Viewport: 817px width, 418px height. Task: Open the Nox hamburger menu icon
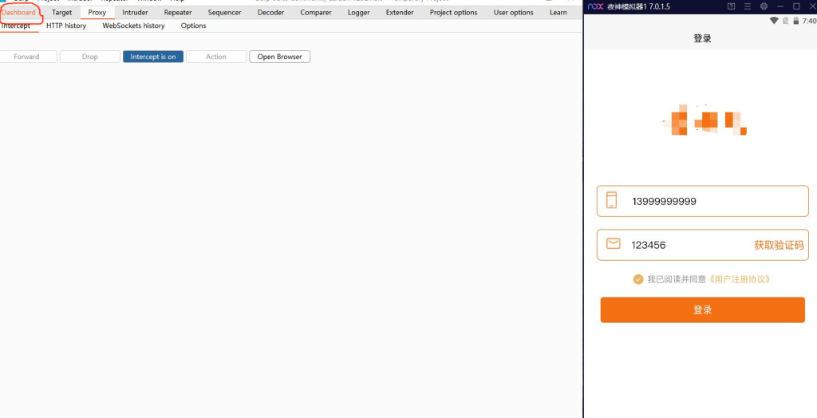click(747, 6)
